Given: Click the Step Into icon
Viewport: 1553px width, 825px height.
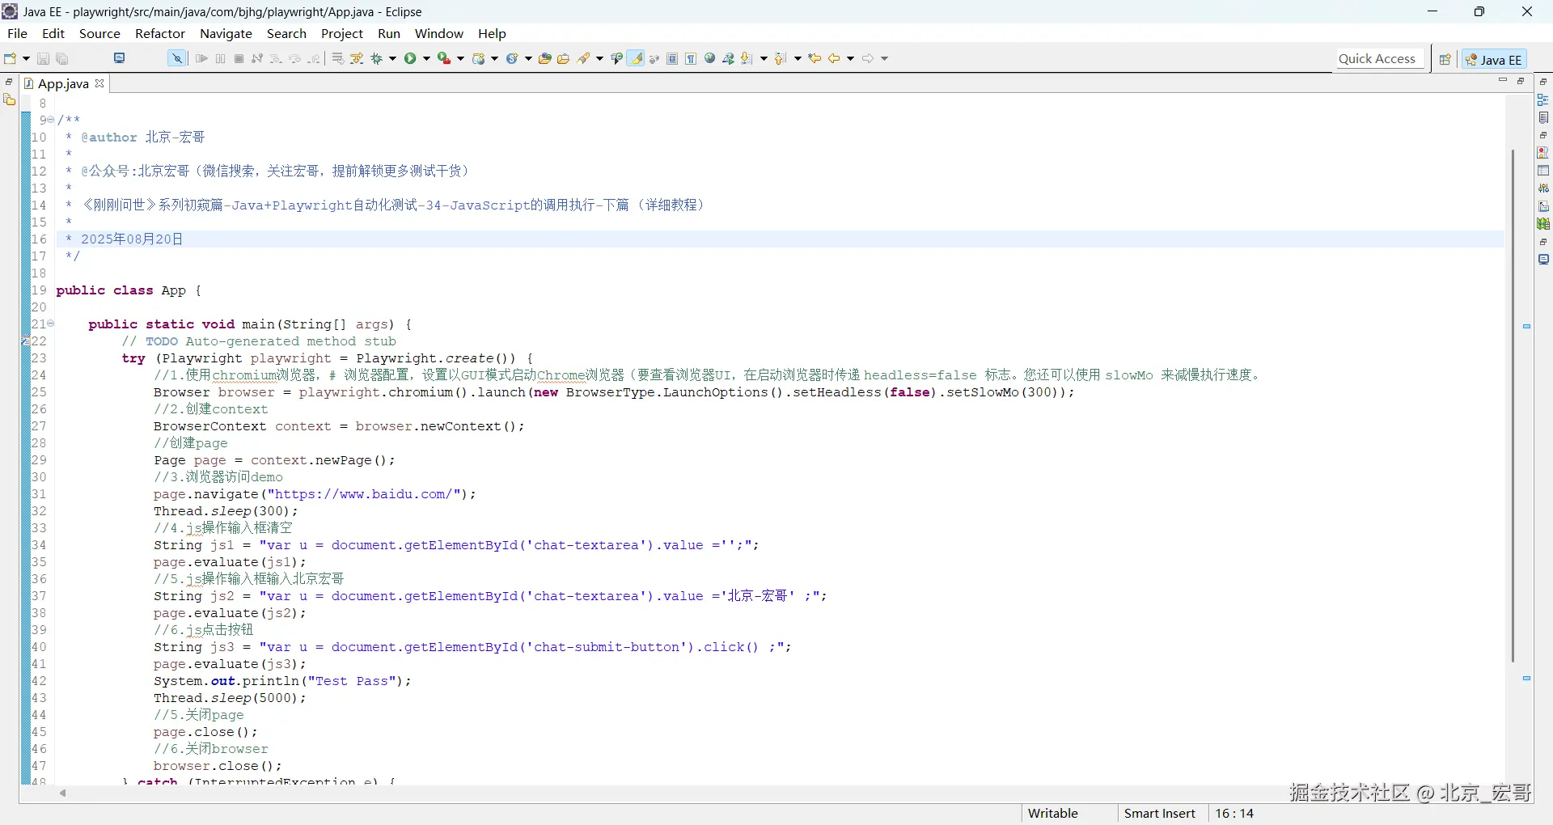Looking at the screenshot, I should point(276,58).
